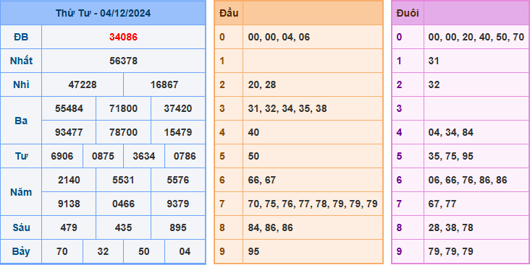Select Đuôi values 28, 38, 78
This screenshot has width=530, height=265.
click(450, 227)
